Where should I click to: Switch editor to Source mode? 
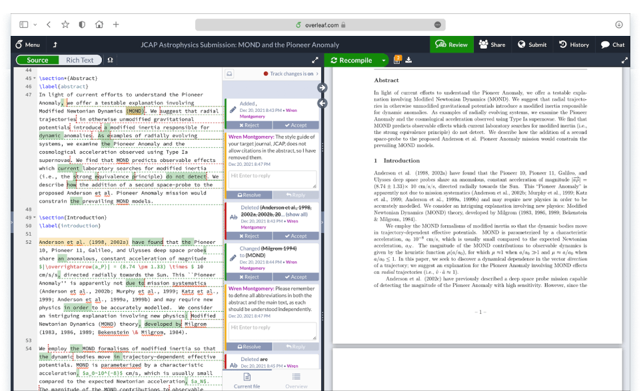[x=37, y=60]
